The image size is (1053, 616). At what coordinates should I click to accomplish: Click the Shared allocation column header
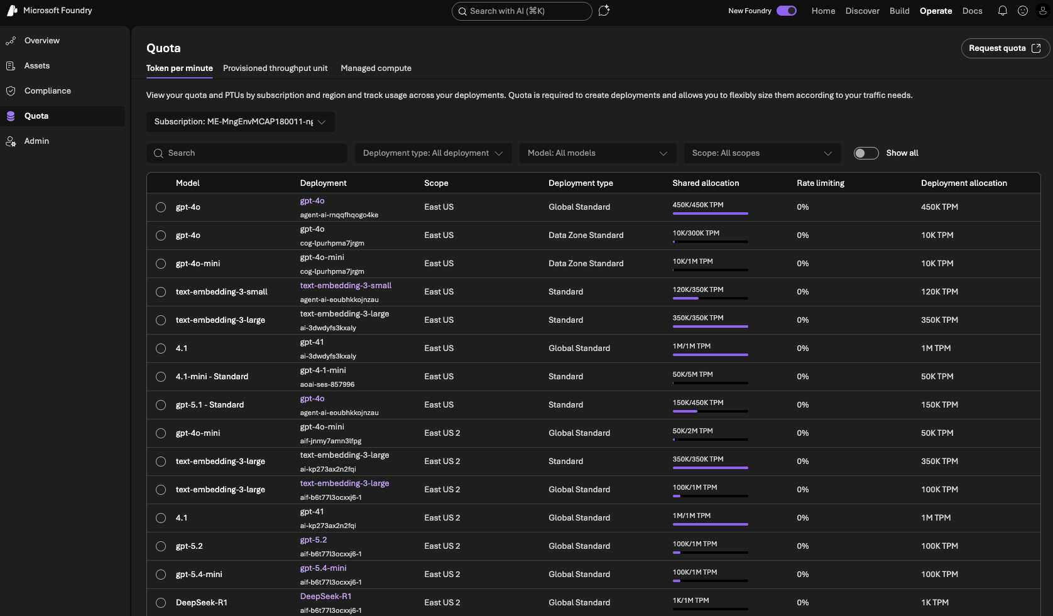pos(706,183)
